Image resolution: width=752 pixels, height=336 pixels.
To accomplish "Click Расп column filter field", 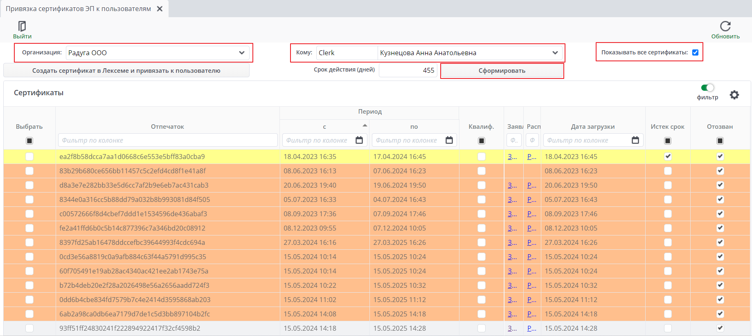I will (532, 140).
